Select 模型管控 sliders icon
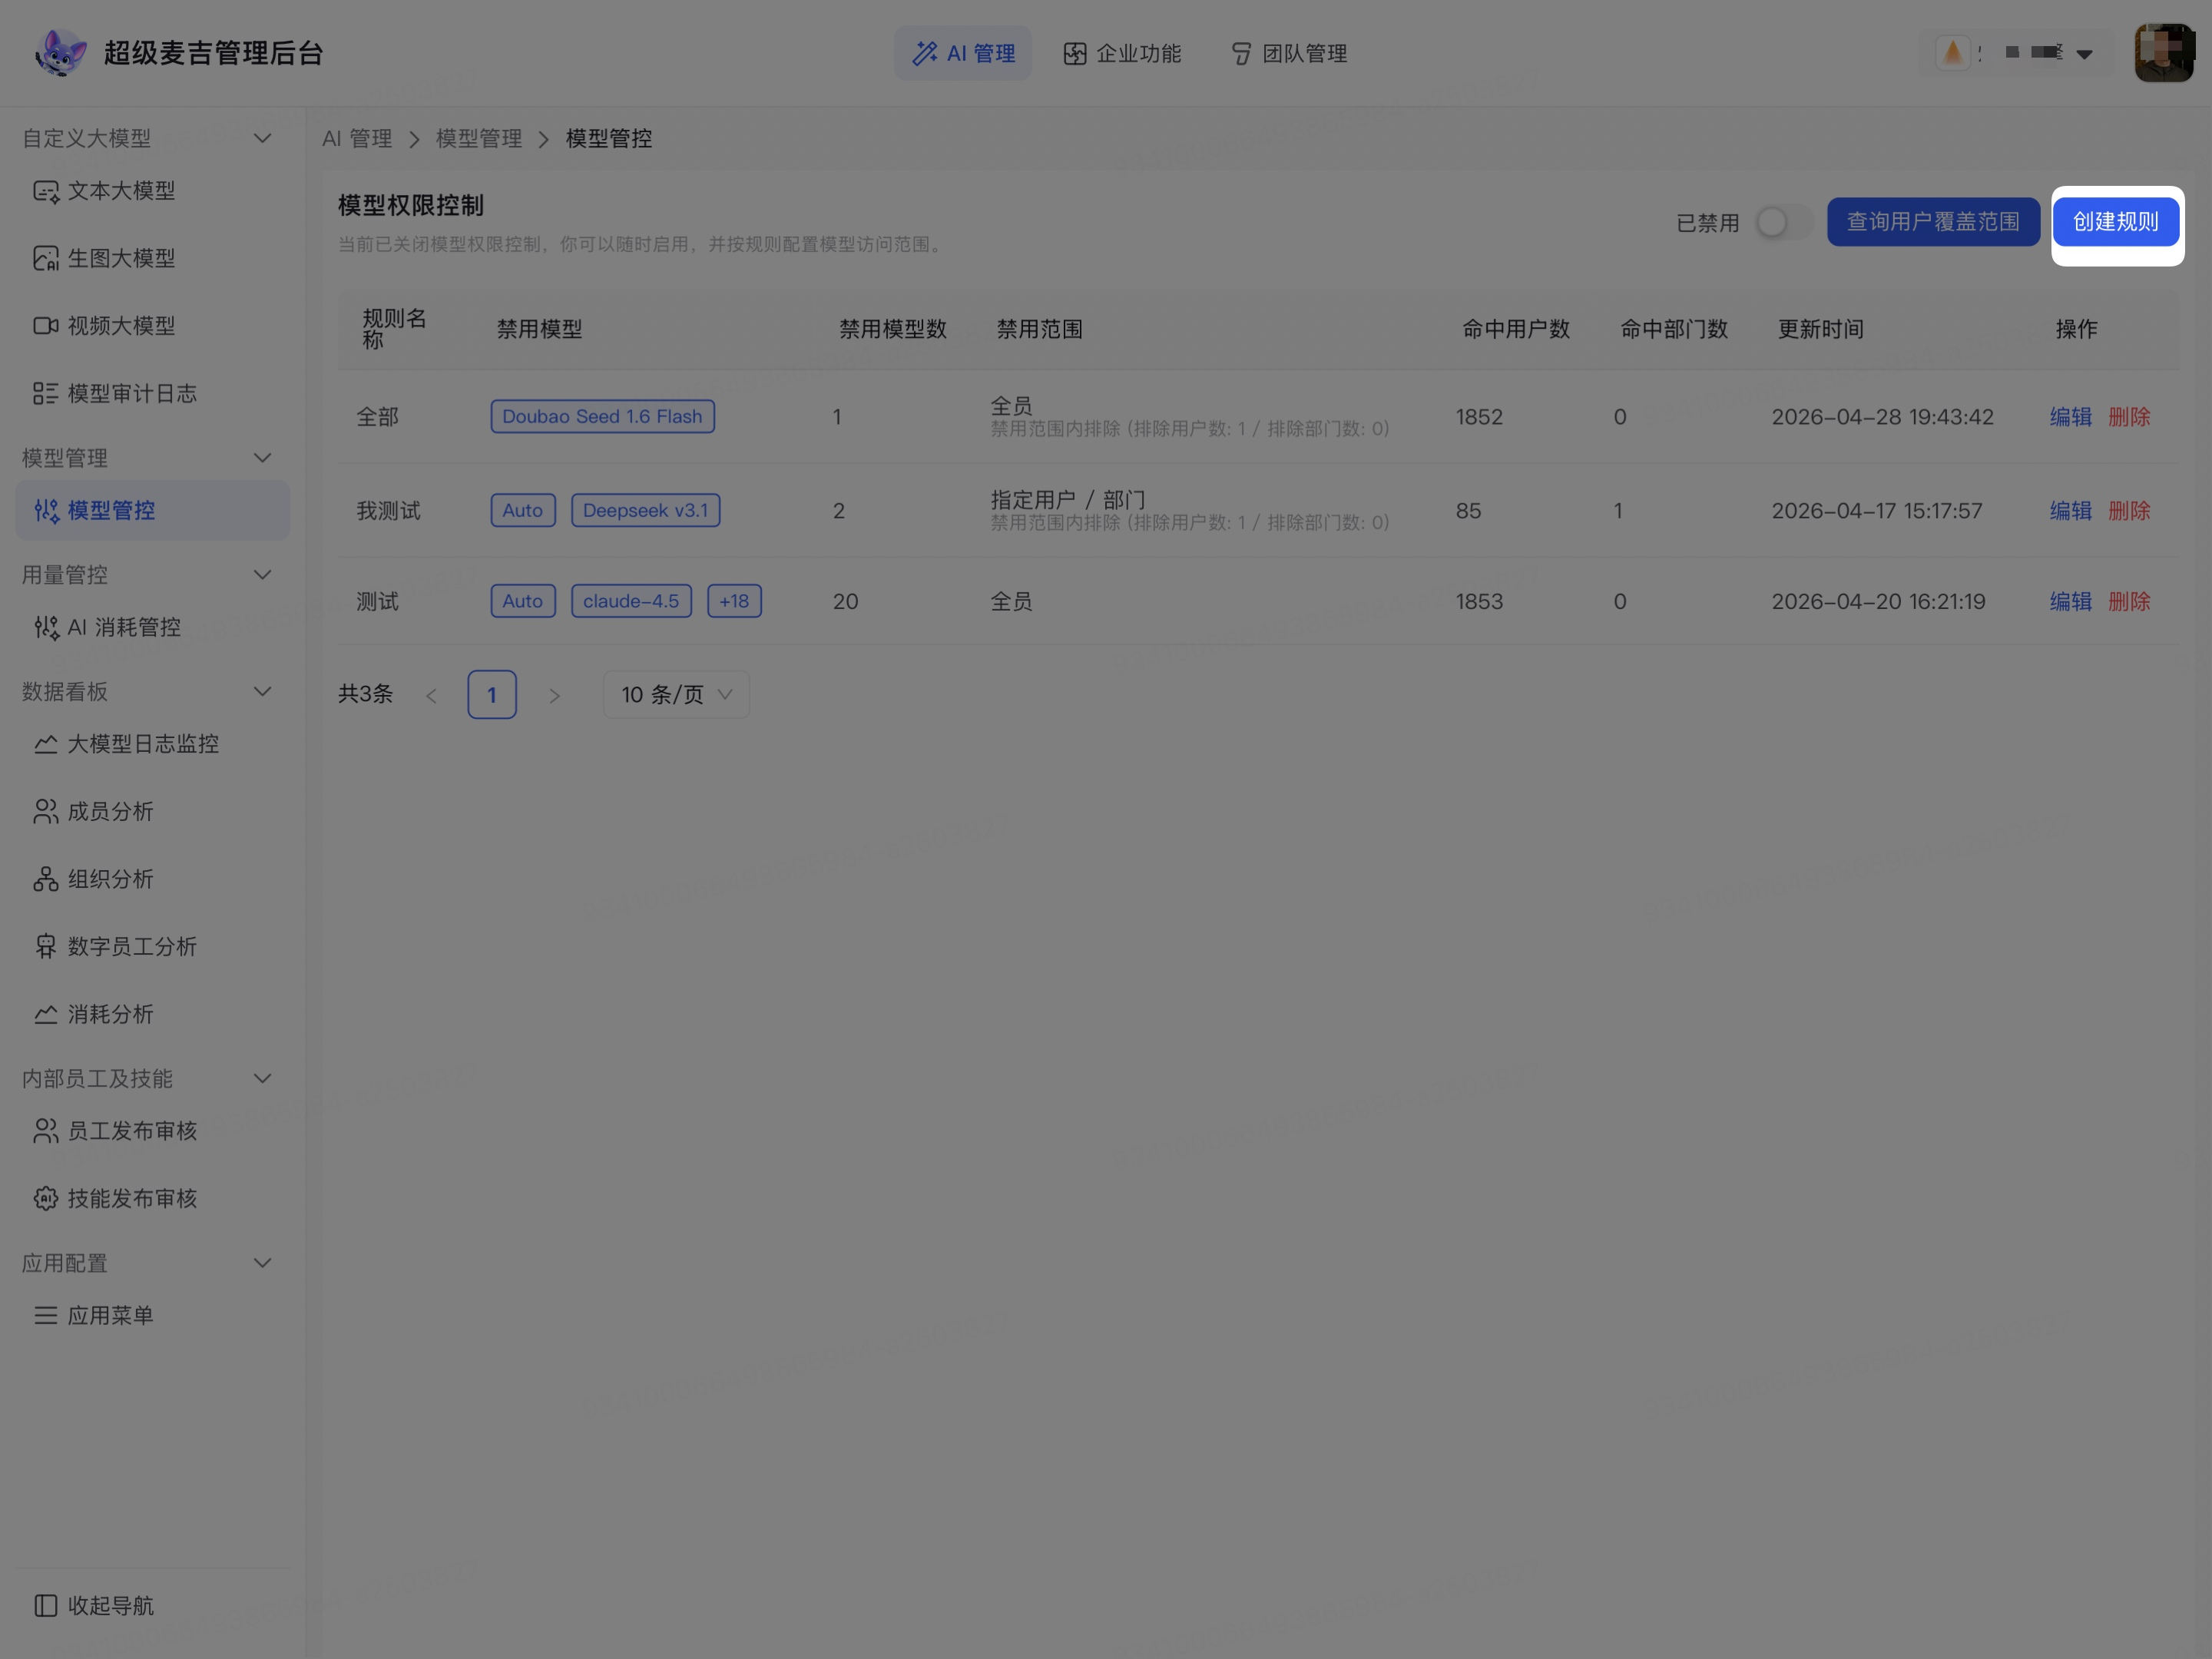Viewport: 2212px width, 1659px height. coord(46,511)
